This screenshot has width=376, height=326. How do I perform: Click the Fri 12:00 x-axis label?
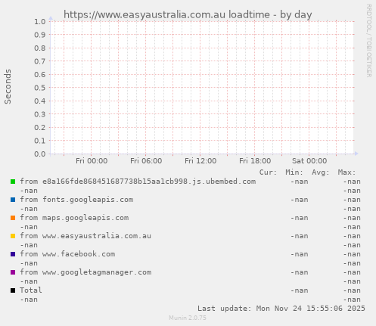[x=200, y=161]
